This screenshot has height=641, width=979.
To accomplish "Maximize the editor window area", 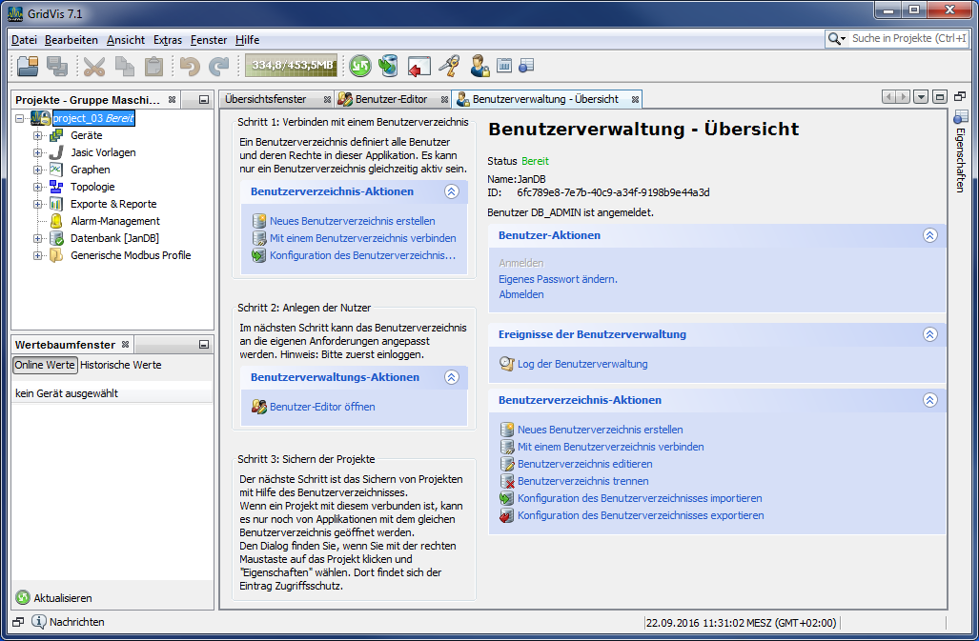I will click(x=940, y=96).
